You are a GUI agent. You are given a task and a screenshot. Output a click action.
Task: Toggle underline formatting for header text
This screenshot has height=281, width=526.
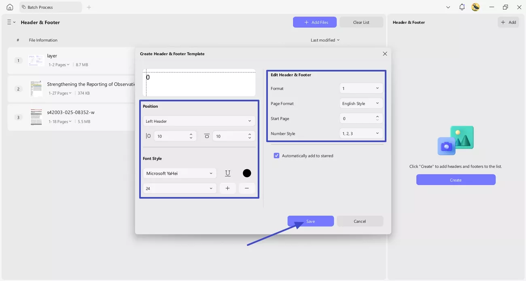227,173
